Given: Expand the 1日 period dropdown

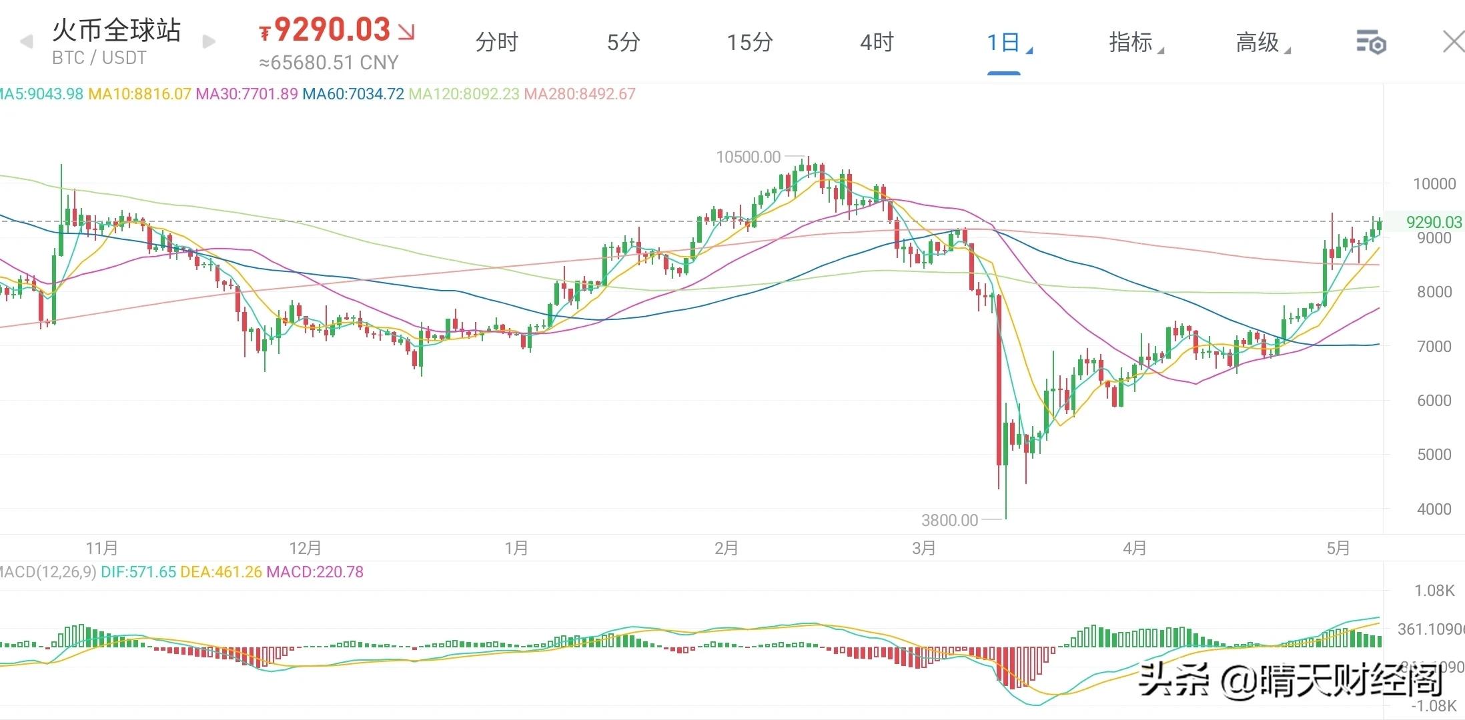Looking at the screenshot, I should [1006, 43].
